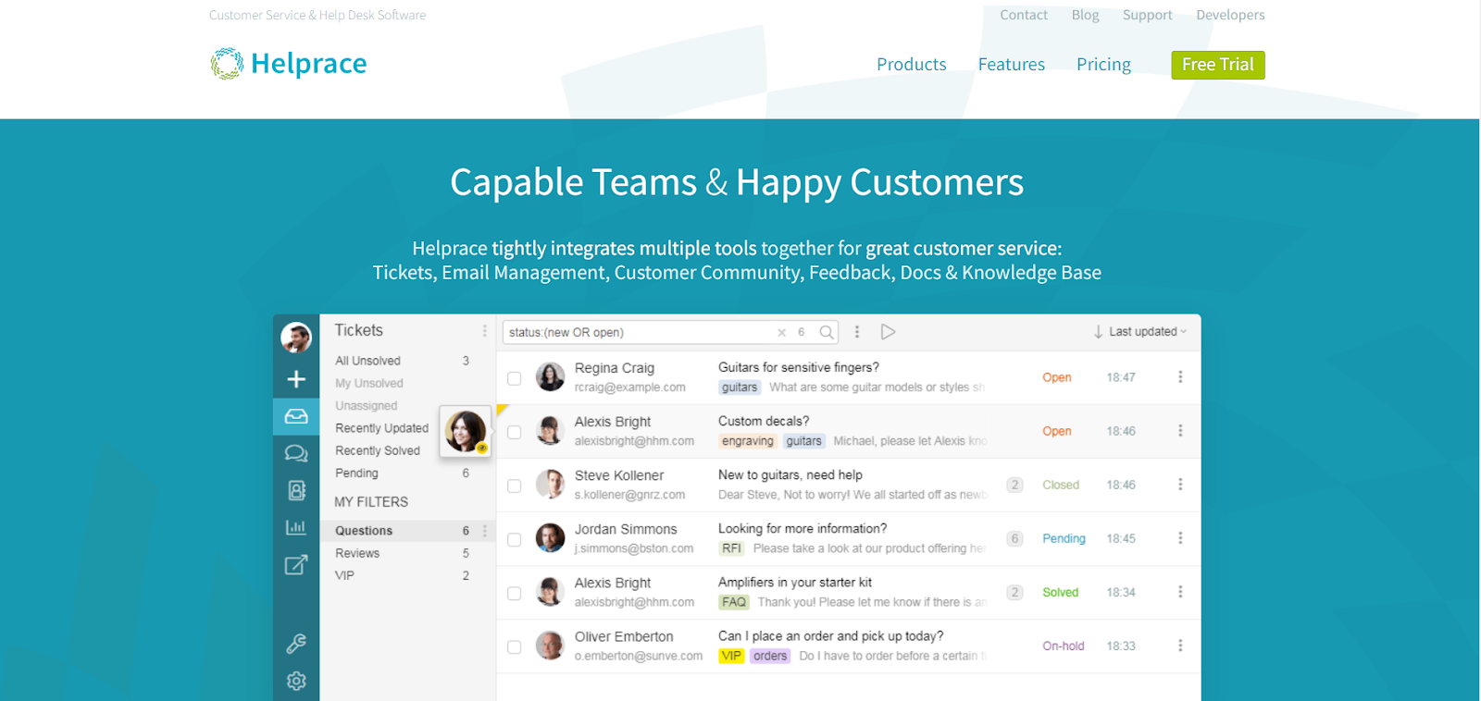
Task: Select the Recently Updated filter
Action: point(381,428)
